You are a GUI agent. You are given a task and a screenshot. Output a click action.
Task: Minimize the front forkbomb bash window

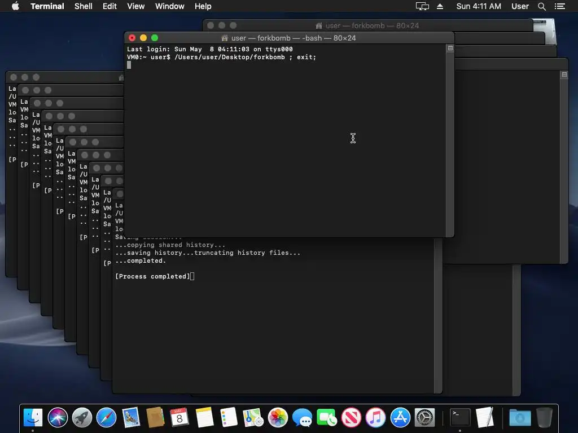143,38
